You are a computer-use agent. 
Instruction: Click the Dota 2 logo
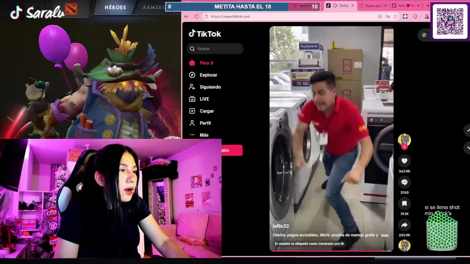click(71, 9)
